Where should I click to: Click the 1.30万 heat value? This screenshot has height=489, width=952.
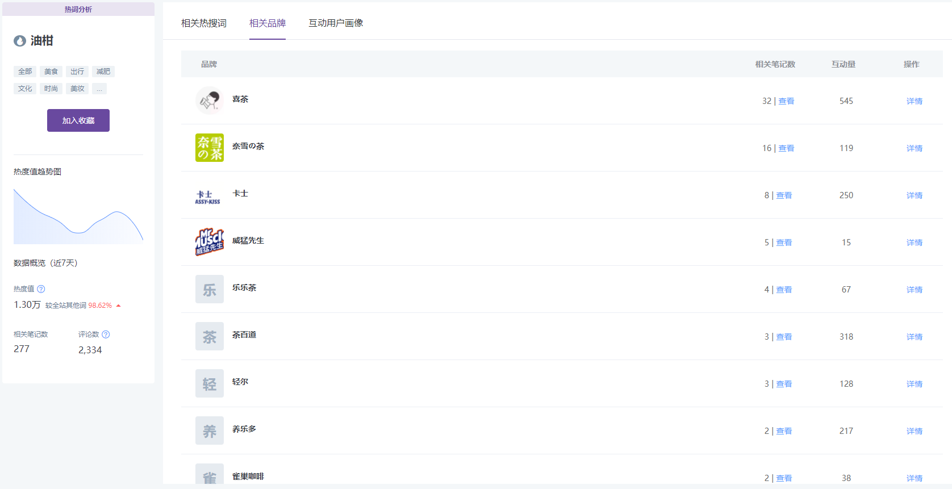[27, 305]
